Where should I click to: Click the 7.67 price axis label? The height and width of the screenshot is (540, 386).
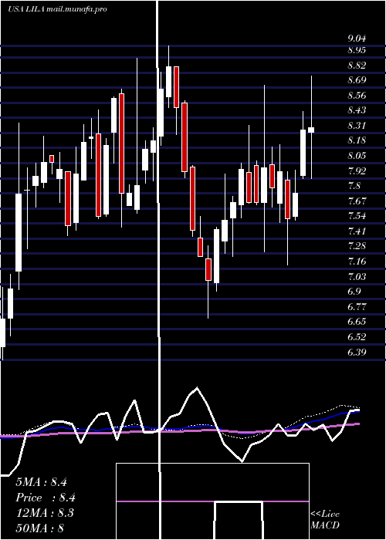[357, 201]
